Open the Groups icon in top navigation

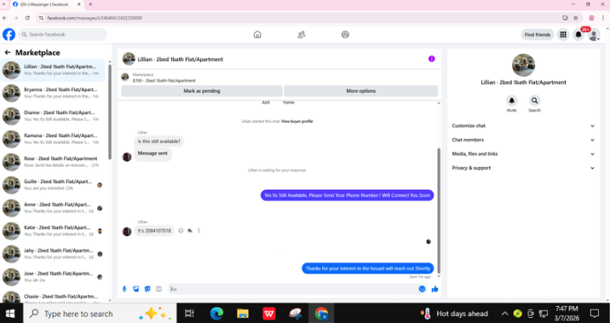tap(345, 35)
